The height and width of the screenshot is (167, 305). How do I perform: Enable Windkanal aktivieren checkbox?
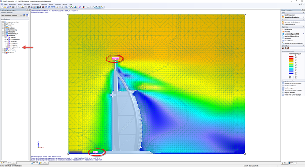283,86
